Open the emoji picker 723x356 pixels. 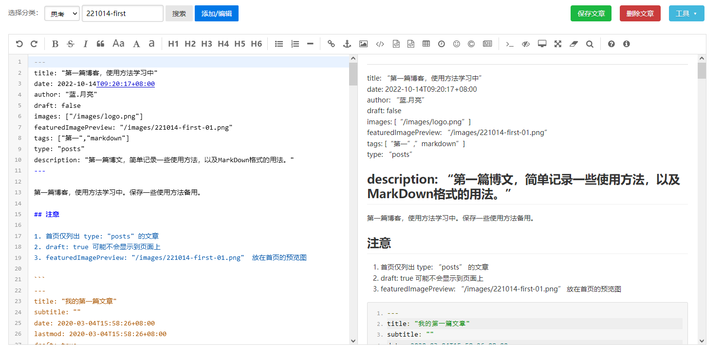tap(456, 44)
